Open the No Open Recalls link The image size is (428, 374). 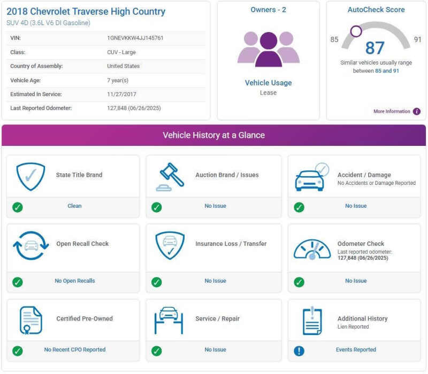pos(75,281)
